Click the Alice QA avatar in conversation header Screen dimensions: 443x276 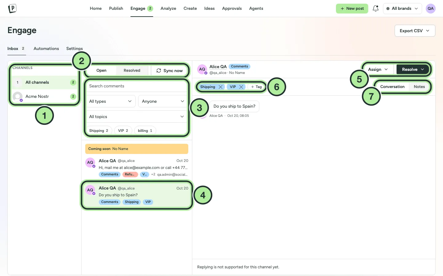click(202, 69)
